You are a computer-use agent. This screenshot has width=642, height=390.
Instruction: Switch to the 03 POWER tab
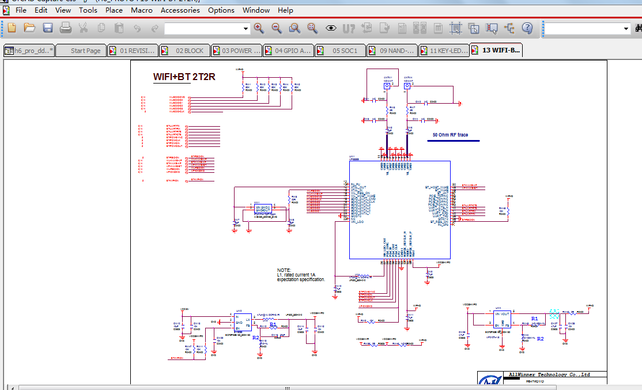237,51
